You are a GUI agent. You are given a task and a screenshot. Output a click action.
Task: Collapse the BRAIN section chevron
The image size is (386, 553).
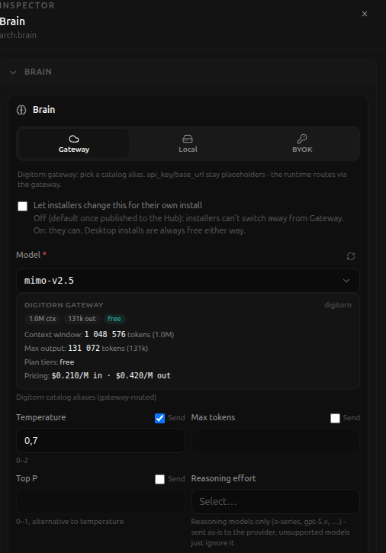(x=13, y=72)
